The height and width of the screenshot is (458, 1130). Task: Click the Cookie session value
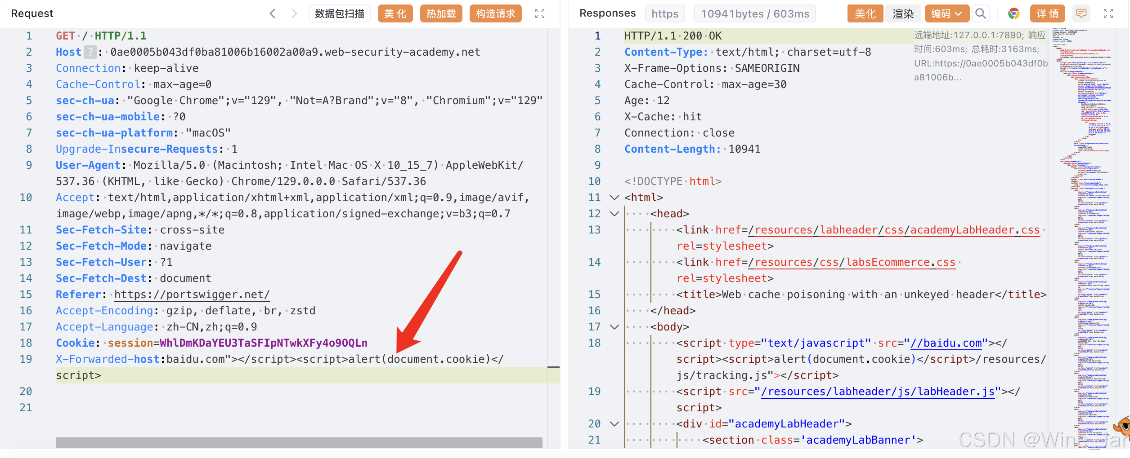[264, 343]
